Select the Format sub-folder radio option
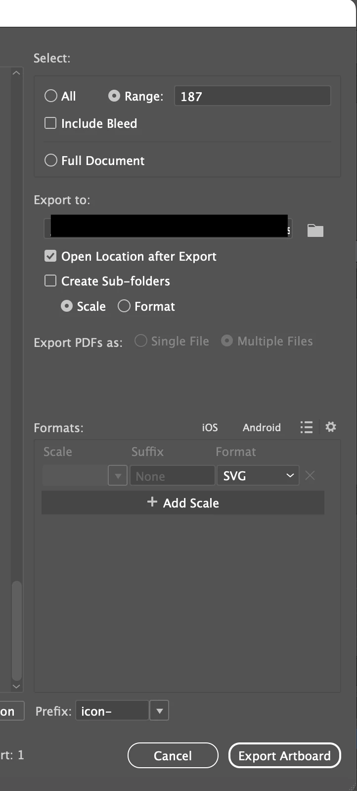This screenshot has width=357, height=791. [x=124, y=306]
